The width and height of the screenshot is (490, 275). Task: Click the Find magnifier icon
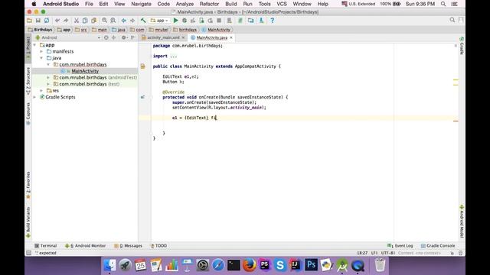(x=104, y=21)
